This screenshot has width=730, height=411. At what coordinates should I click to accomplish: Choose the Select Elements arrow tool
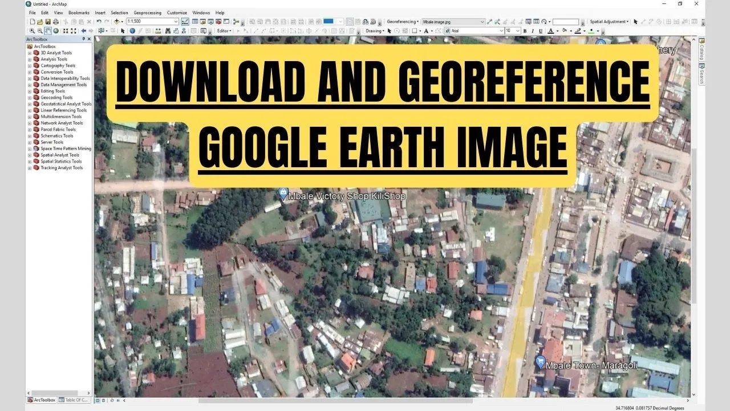[123, 30]
